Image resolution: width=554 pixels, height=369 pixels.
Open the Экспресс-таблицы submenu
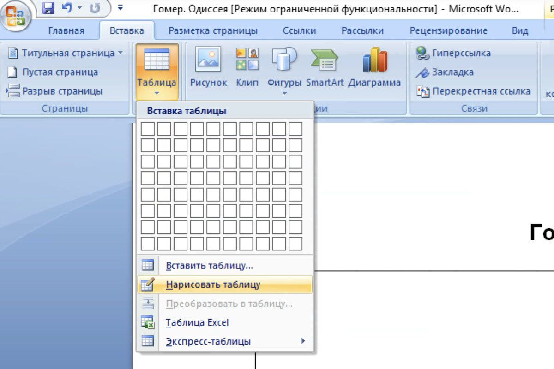click(x=225, y=342)
